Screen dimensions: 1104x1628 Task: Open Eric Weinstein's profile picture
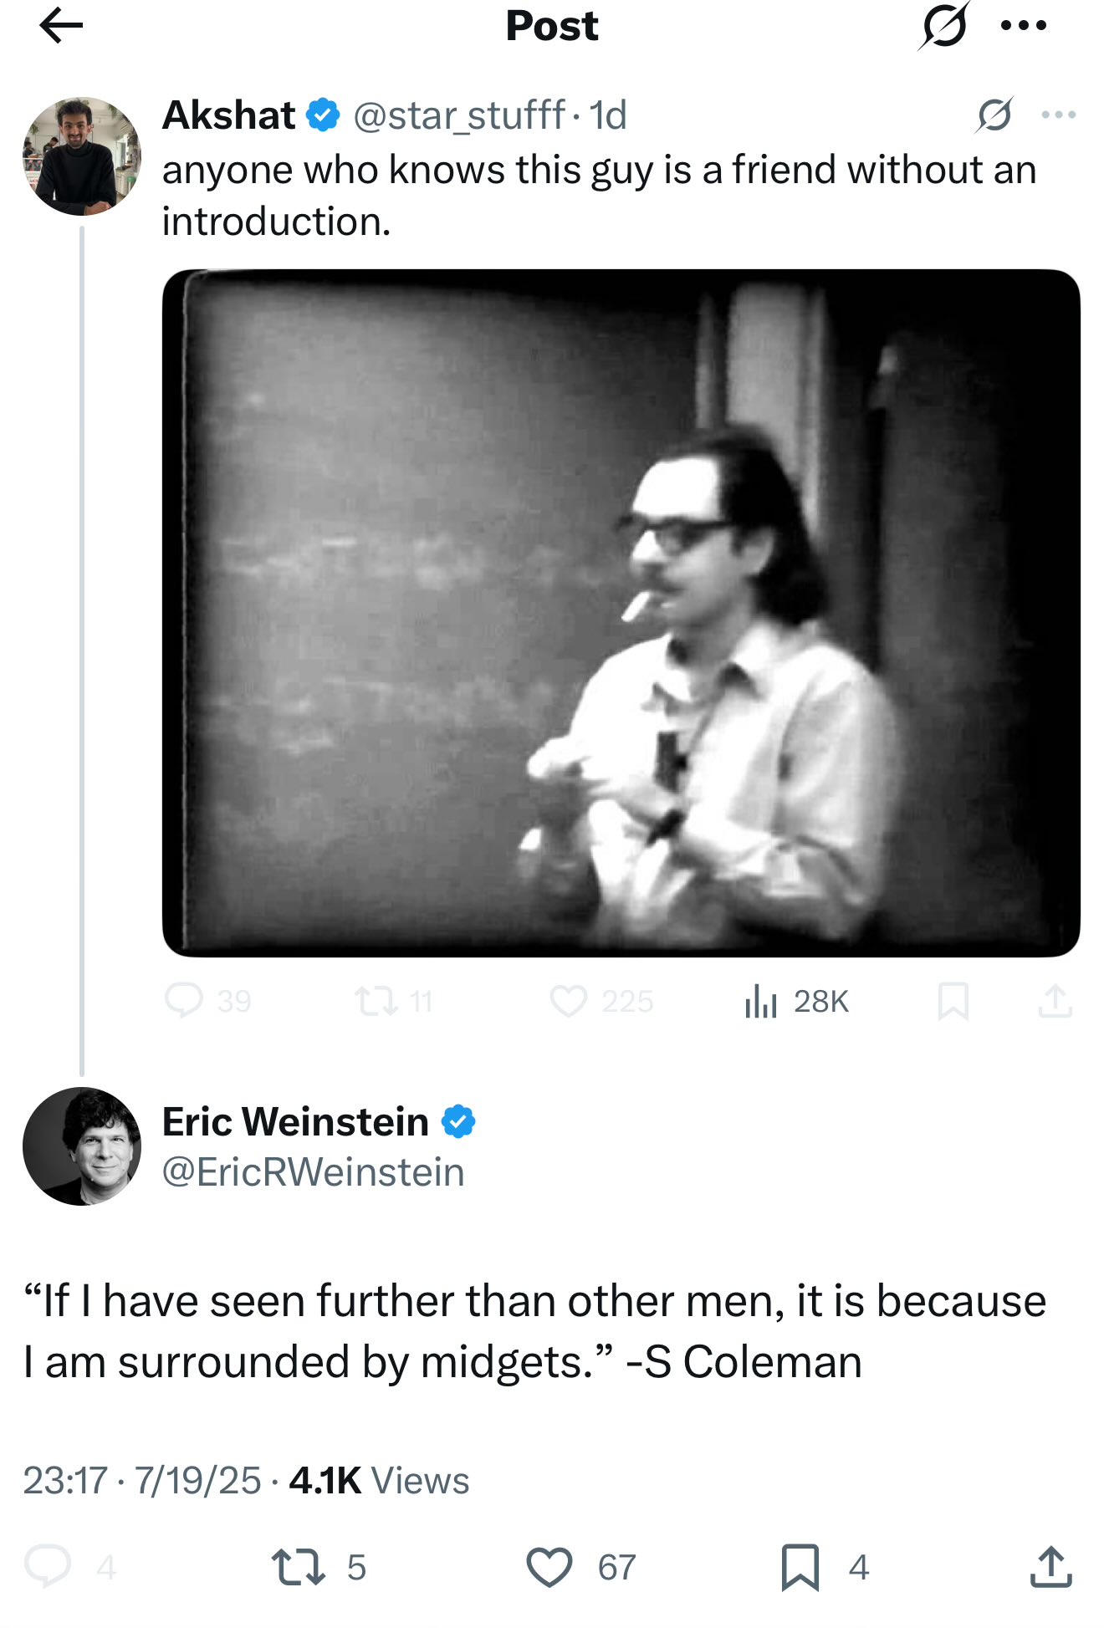pyautogui.click(x=81, y=1146)
